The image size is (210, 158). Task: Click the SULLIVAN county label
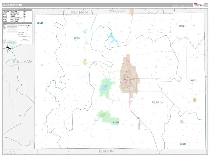pyautogui.click(x=22, y=62)
